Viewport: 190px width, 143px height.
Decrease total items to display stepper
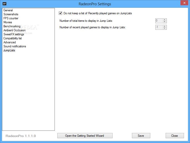(164, 22)
